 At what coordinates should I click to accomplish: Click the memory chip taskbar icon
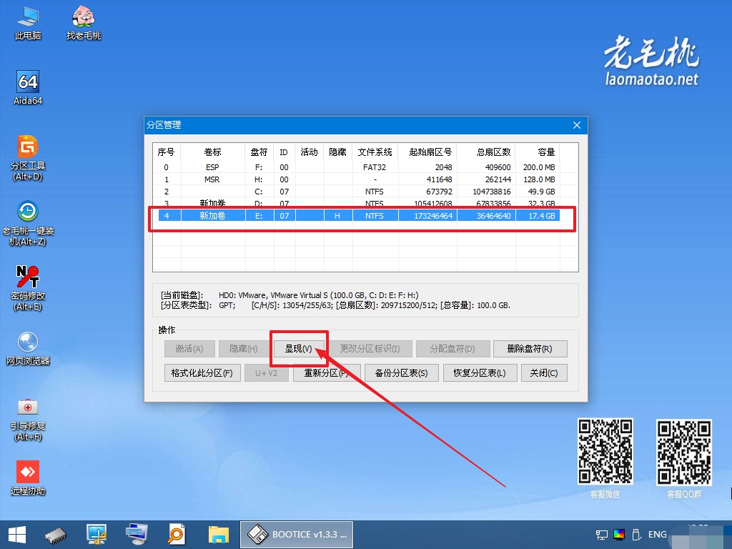[56, 535]
